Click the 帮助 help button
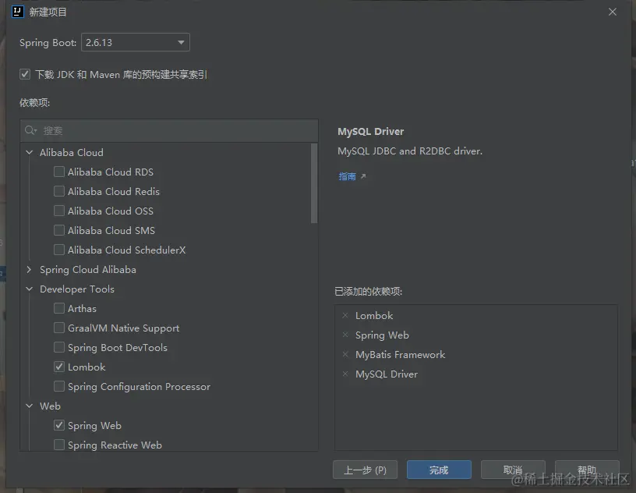Viewport: 636px width, 493px height. [x=587, y=470]
